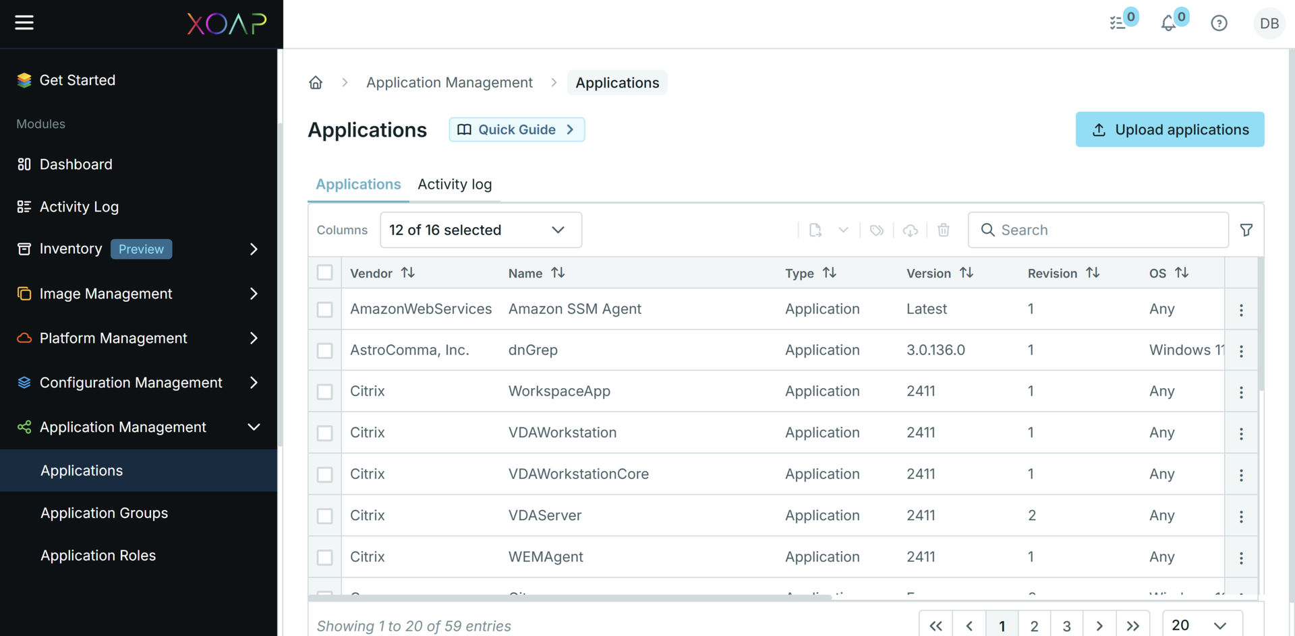
Task: Open the Quick Guide
Action: point(517,129)
